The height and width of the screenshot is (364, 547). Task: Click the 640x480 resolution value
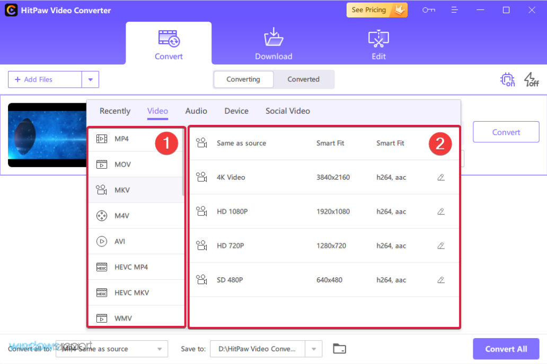pos(329,280)
